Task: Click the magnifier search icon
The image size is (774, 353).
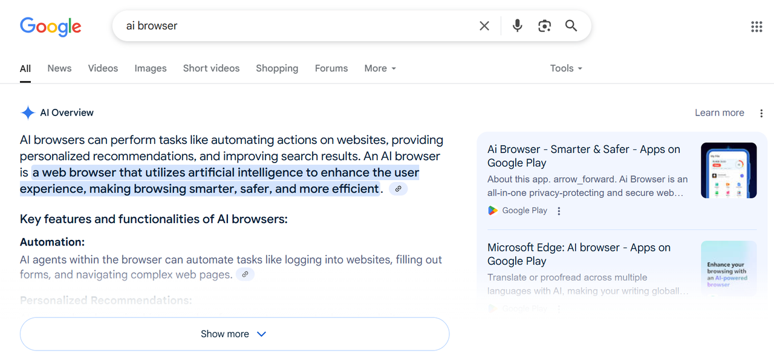Action: click(571, 26)
